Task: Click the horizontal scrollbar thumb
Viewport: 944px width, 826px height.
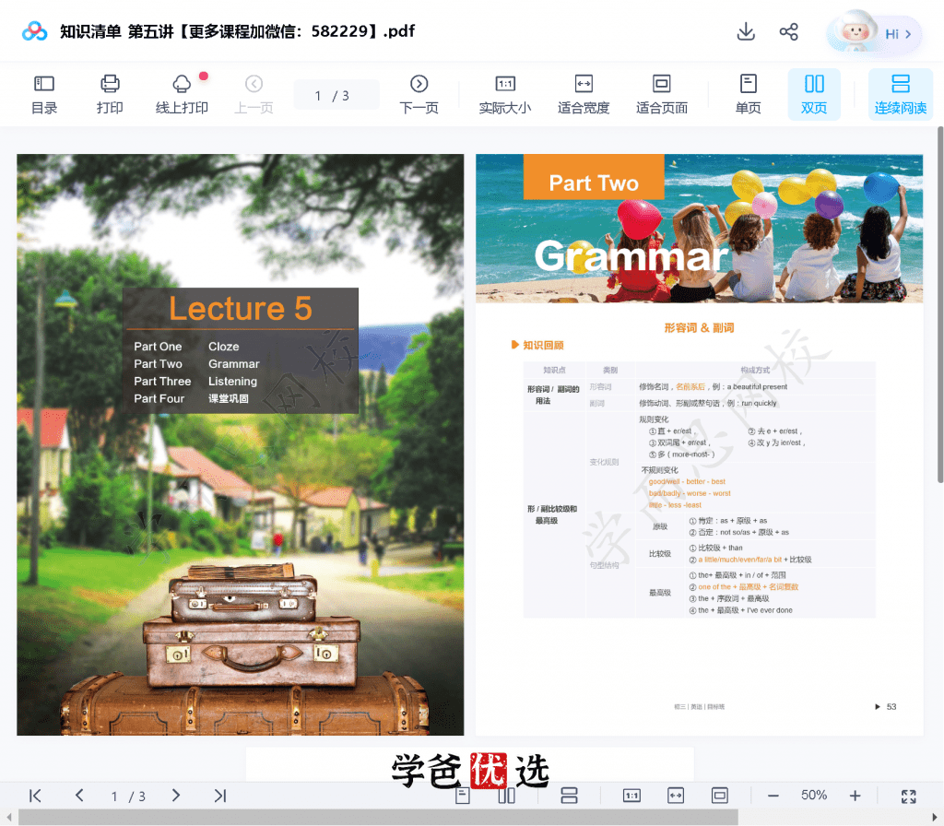Action: pos(378,818)
